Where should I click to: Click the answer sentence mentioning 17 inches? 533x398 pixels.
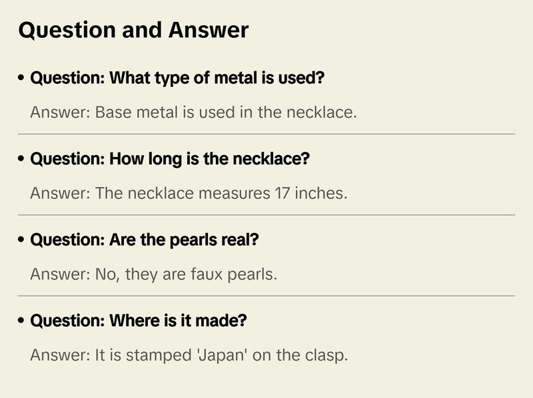[x=189, y=194]
